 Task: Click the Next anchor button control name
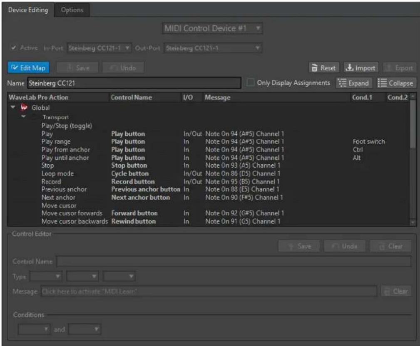coord(141,197)
